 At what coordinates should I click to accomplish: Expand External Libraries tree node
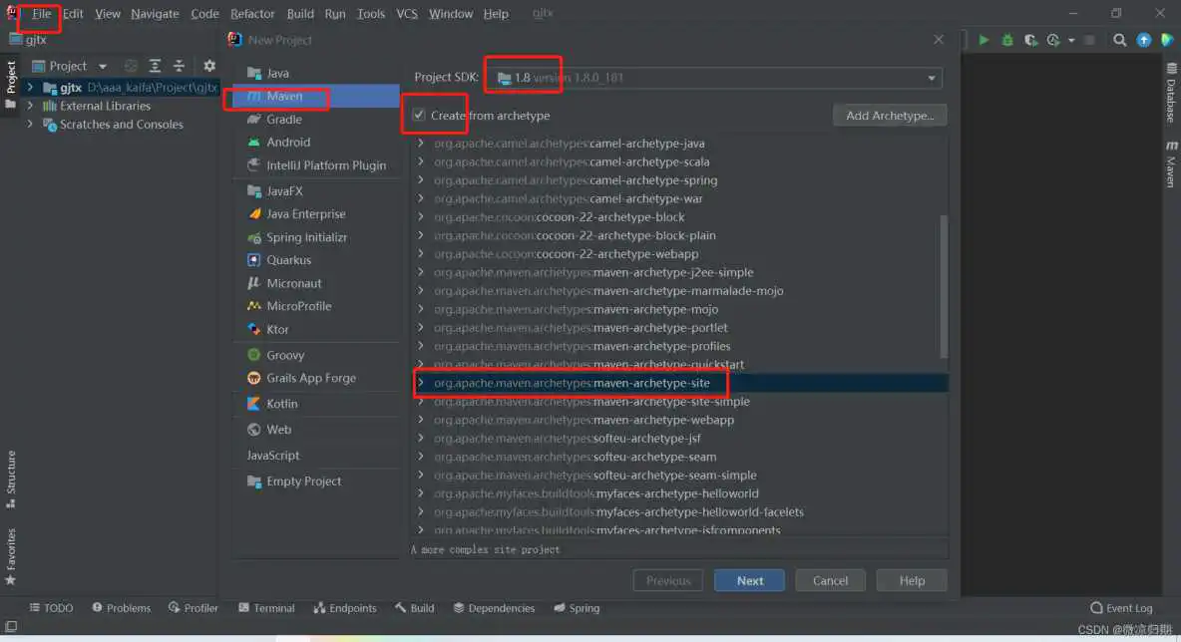[30, 106]
